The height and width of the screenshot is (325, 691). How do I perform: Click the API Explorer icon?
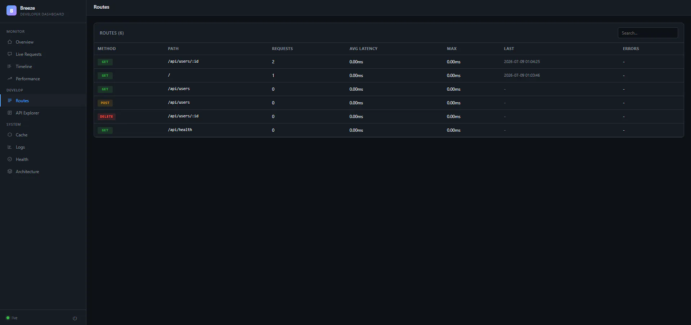coord(10,113)
